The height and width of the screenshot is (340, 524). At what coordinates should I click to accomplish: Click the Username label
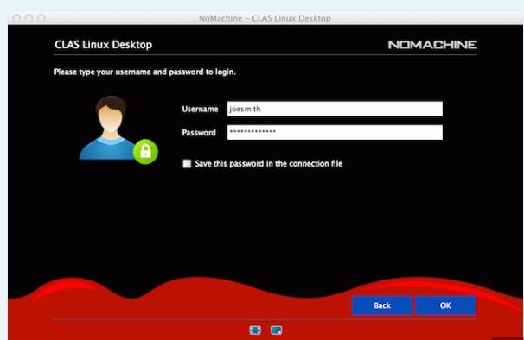click(200, 109)
